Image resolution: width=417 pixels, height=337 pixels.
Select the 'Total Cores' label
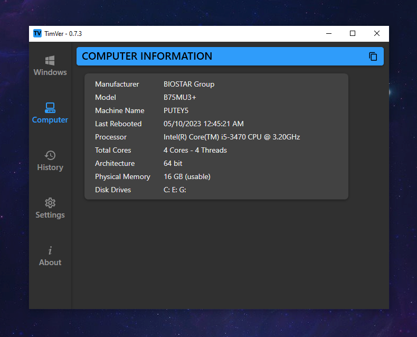(x=113, y=150)
